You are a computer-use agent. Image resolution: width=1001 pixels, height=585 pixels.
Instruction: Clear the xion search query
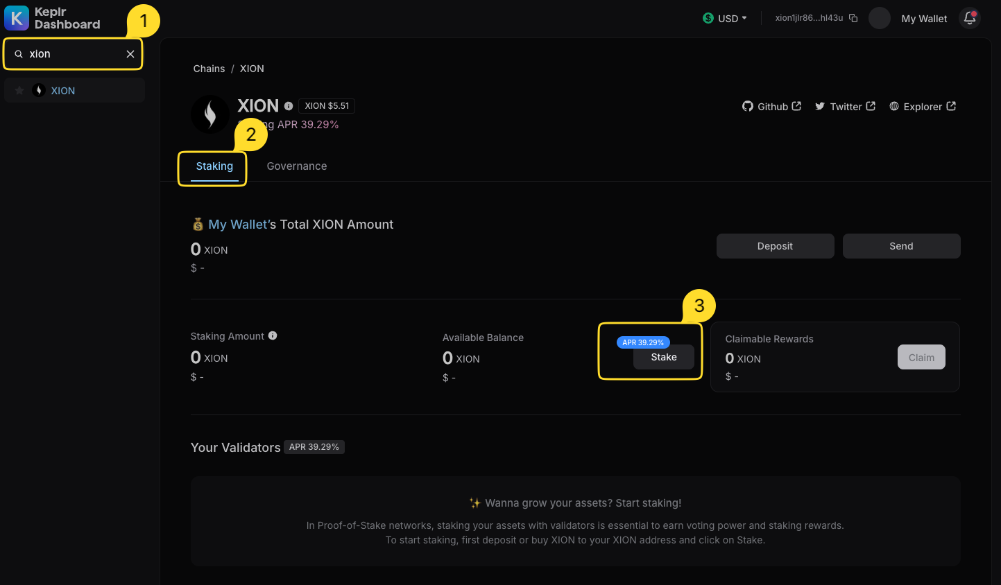click(130, 53)
